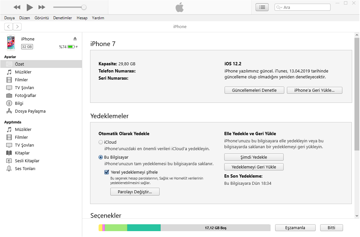The width and height of the screenshot is (360, 237).
Task: Select the Özet icon in sidebar
Action: click(9, 64)
